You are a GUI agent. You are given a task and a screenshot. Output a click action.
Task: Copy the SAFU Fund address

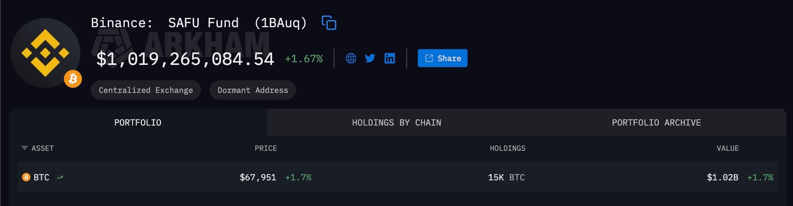tap(329, 23)
